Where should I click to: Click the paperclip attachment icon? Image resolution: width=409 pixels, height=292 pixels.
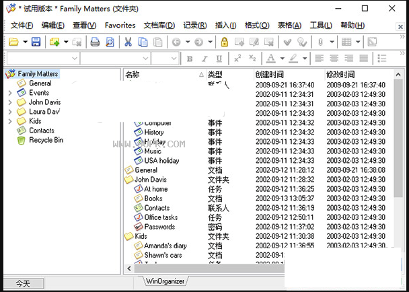click(321, 42)
